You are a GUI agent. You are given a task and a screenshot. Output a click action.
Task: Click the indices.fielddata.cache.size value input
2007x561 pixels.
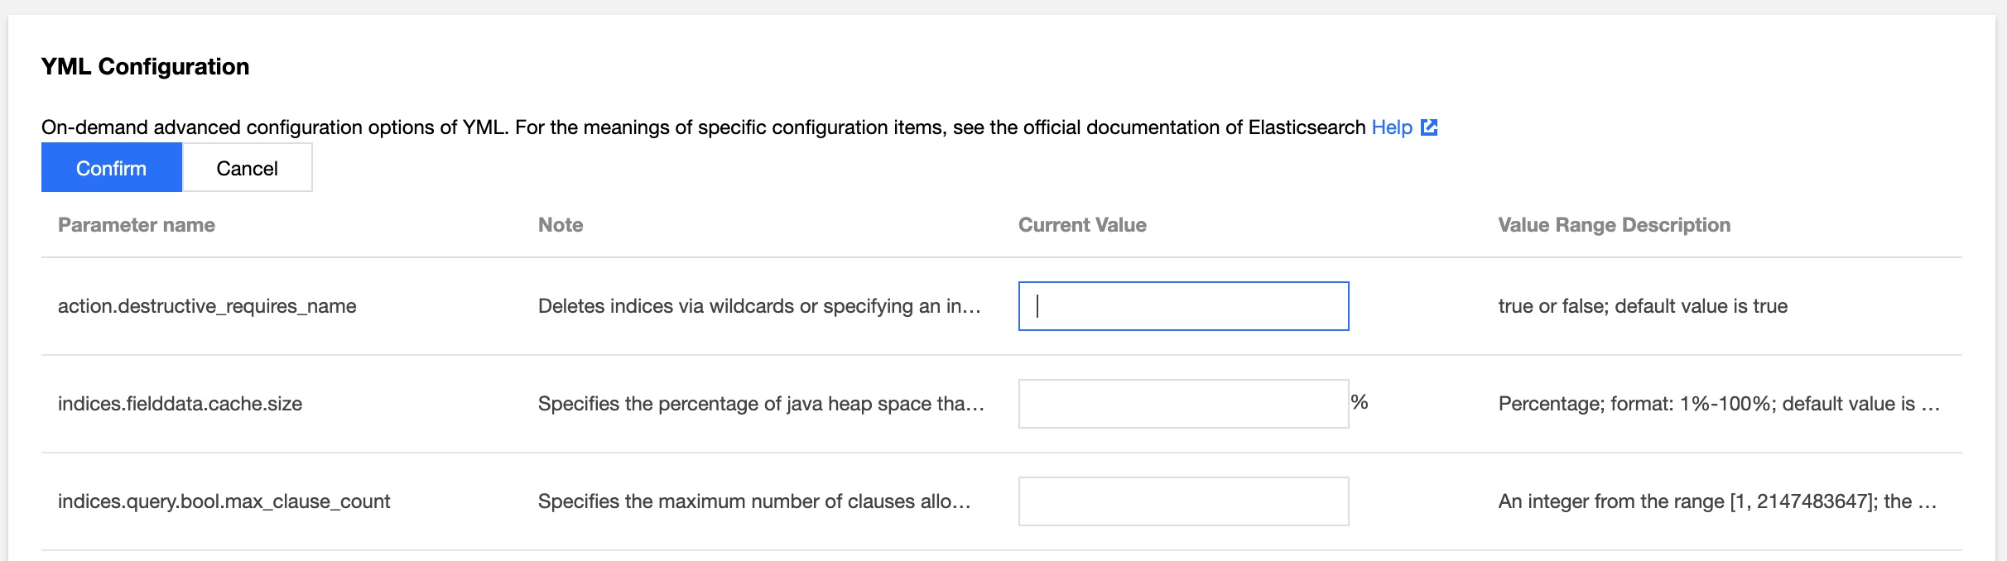[x=1183, y=404]
